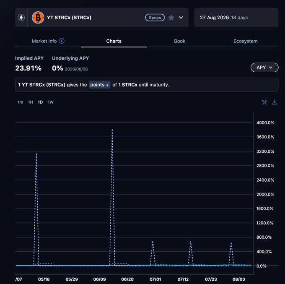This screenshot has height=284, width=285.
Task: Click the YT STRCx (STRCx) market title
Action: (x=69, y=18)
